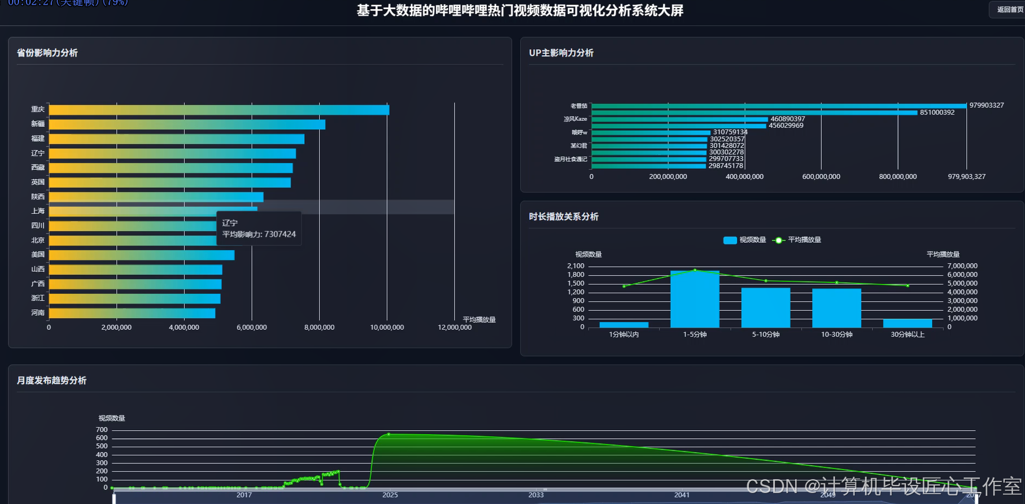Click the 凉风Kaze UP label
The height and width of the screenshot is (504, 1025).
click(575, 119)
